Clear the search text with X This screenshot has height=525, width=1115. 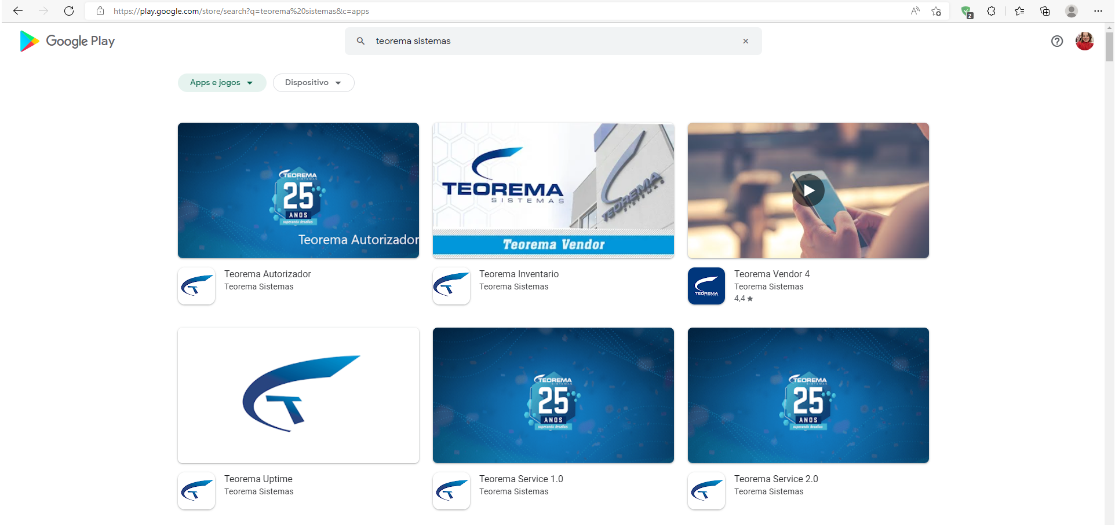click(x=746, y=41)
